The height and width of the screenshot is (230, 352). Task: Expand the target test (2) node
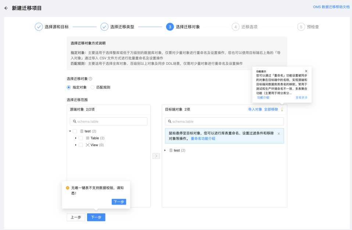pyautogui.click(x=165, y=150)
